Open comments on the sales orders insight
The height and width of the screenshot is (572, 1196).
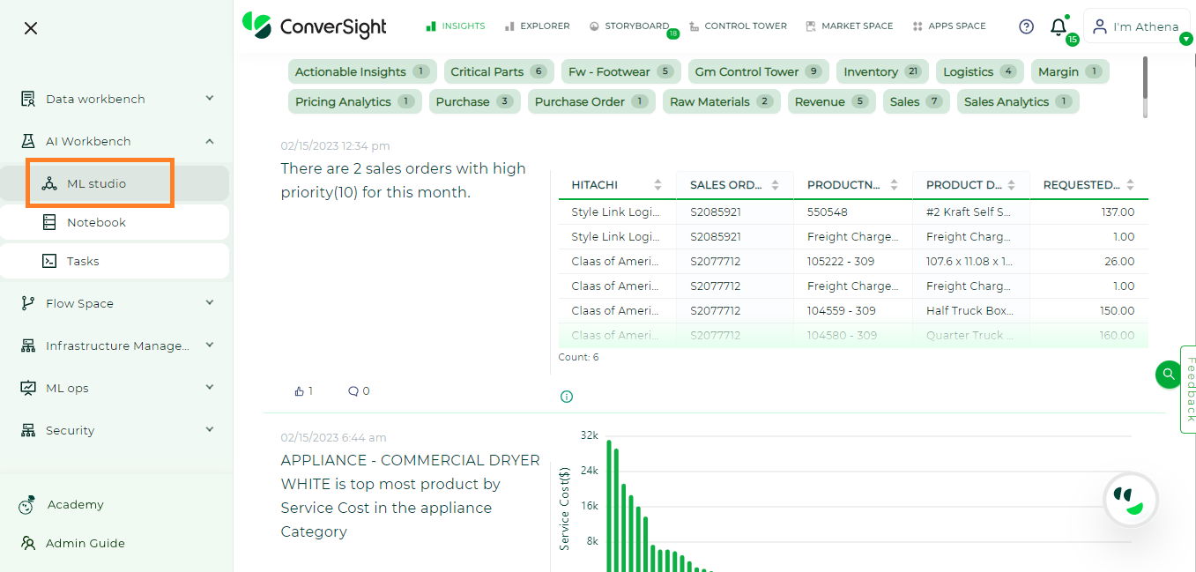(x=353, y=391)
